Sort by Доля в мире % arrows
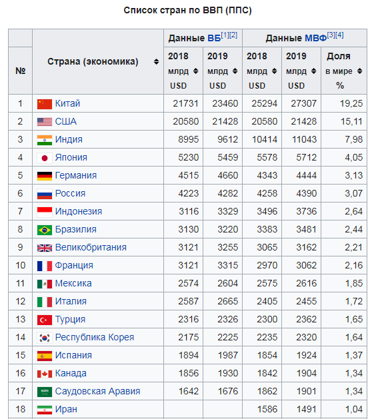The width and height of the screenshot is (378, 419). (x=359, y=71)
